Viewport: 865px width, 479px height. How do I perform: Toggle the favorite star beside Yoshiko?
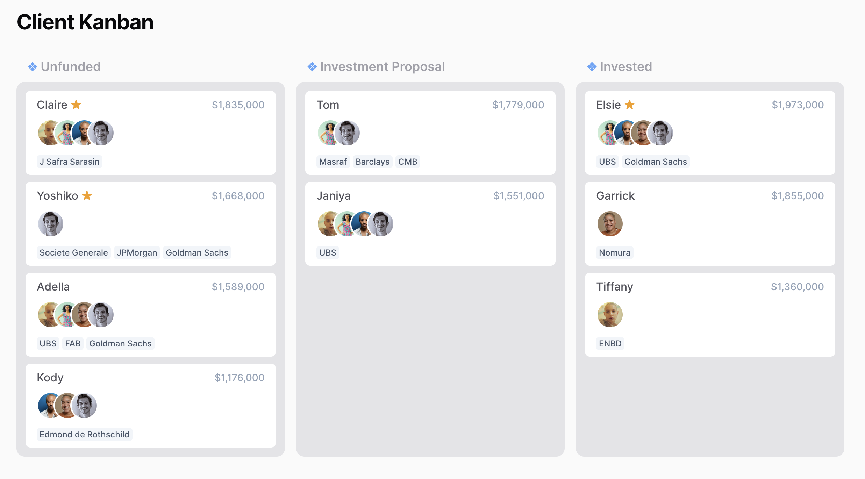(87, 196)
